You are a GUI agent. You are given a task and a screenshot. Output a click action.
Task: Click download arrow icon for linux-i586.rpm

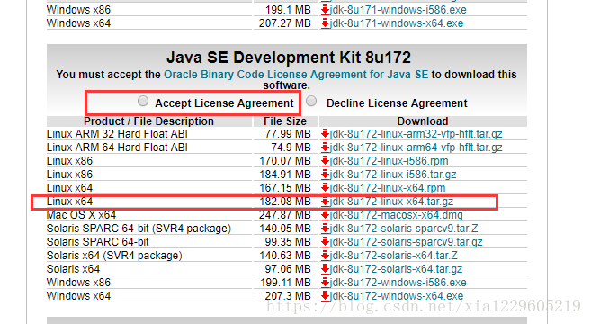pyautogui.click(x=325, y=161)
